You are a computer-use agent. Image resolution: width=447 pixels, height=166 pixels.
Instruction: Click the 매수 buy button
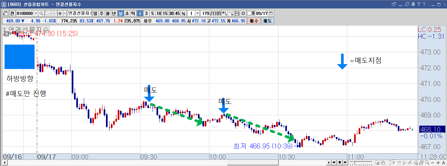pos(254,21)
